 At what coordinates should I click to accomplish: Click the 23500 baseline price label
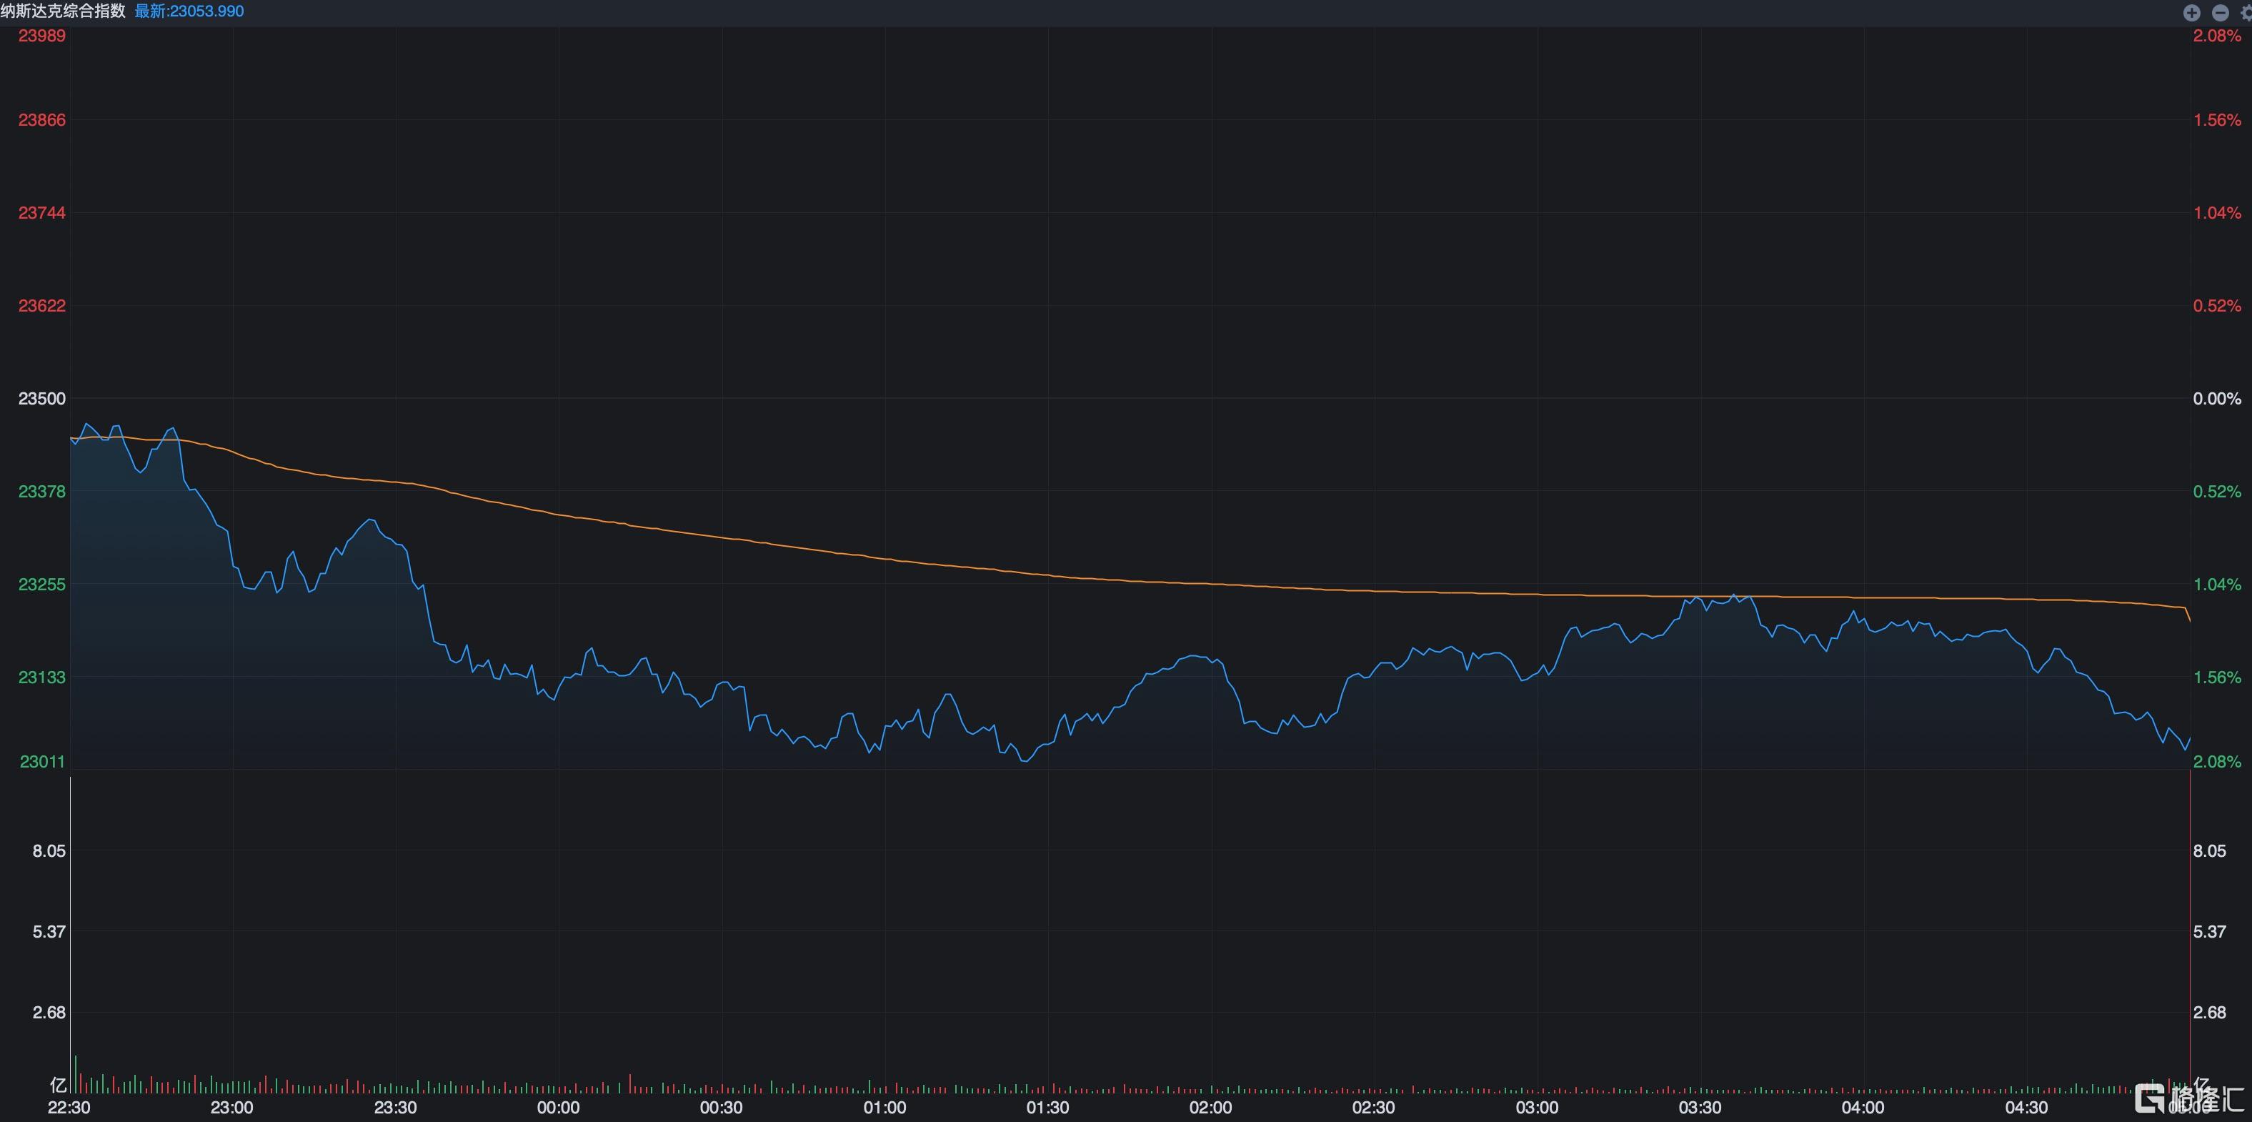pos(42,399)
